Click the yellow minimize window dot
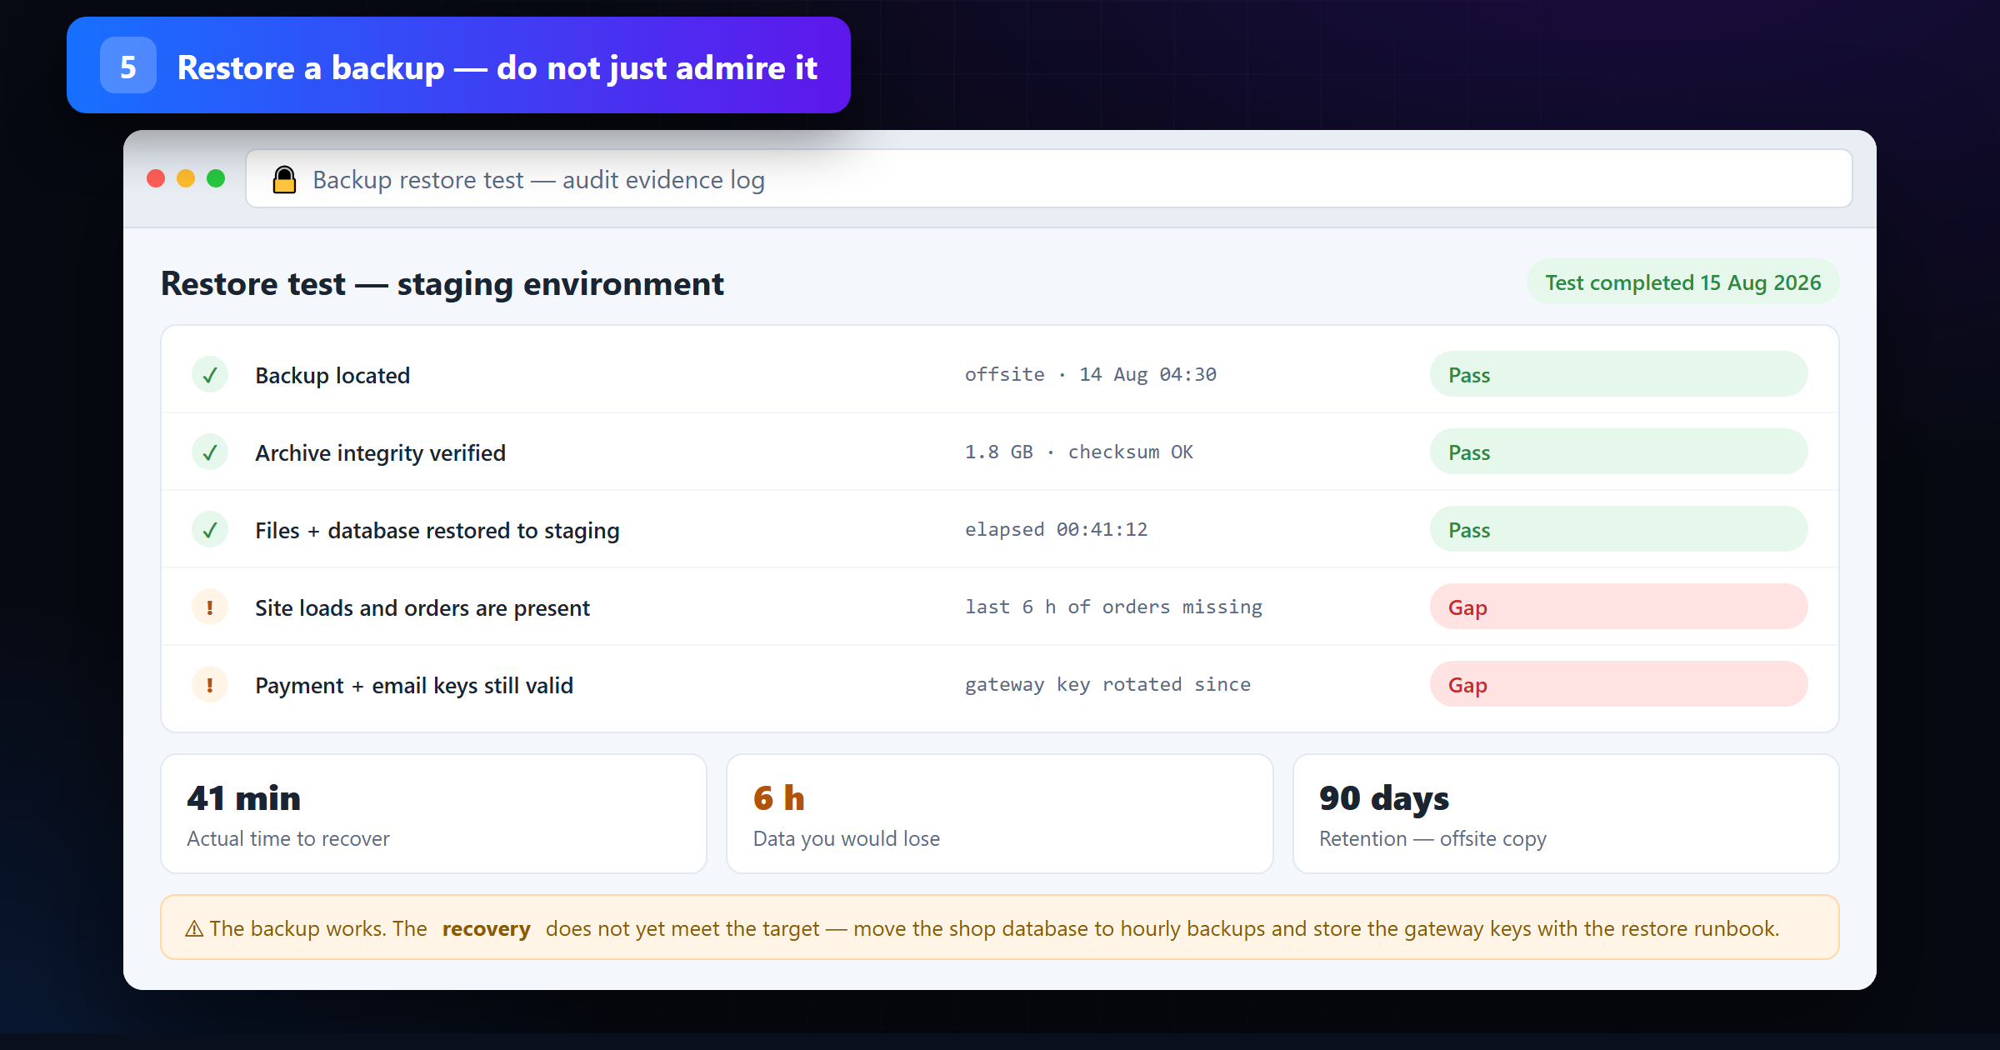Screen dimensions: 2000x1050 coord(186,178)
